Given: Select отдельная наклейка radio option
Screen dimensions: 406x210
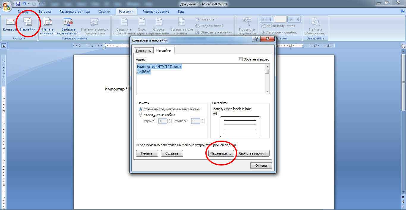Looking at the screenshot, I should (x=157, y=115).
